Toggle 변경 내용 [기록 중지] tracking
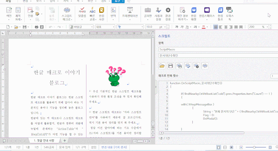The height and width of the screenshot is (151, 278). coord(114,147)
